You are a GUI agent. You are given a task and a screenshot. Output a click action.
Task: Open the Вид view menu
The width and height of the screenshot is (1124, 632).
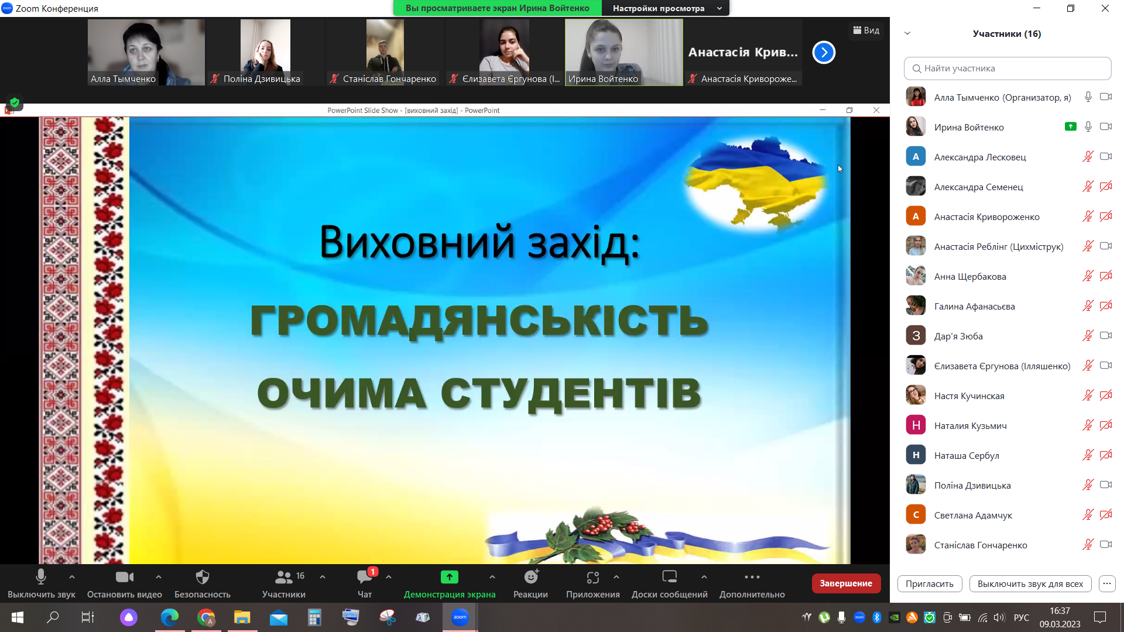pyautogui.click(x=866, y=30)
